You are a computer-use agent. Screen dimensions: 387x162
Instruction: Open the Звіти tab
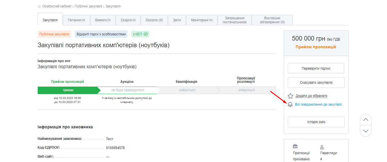tap(177, 20)
